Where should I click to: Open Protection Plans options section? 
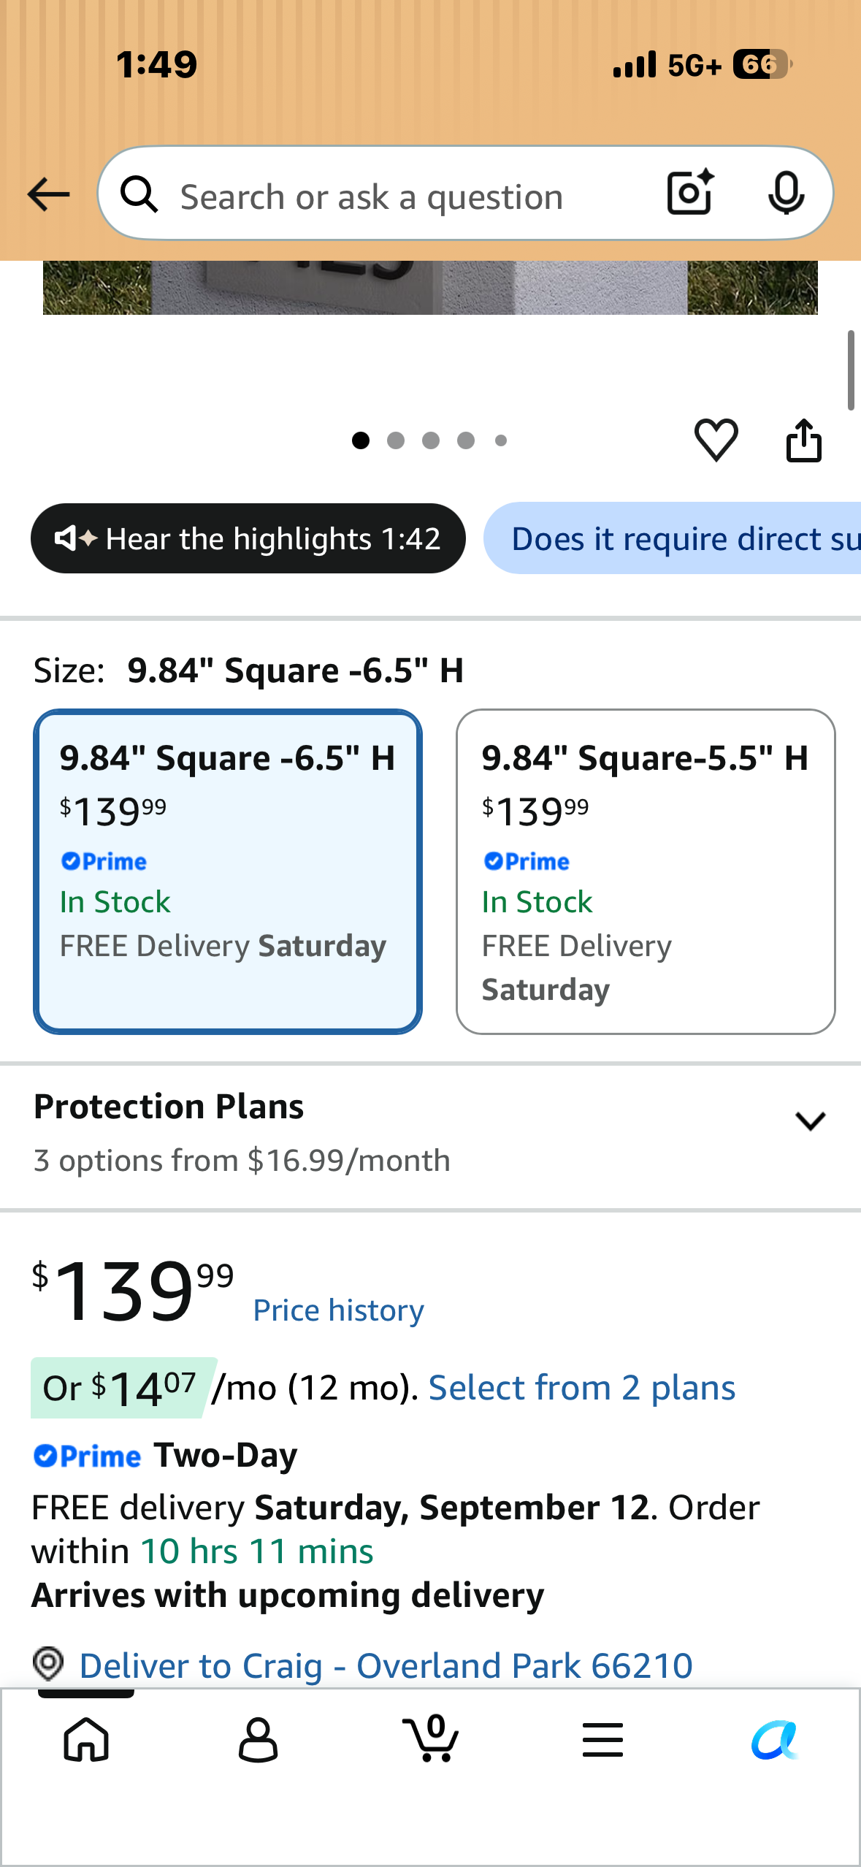(430, 1133)
